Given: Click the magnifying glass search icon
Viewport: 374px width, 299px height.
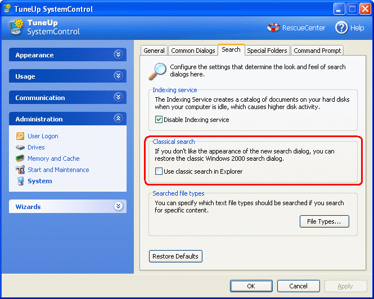Looking at the screenshot, I should [157, 71].
